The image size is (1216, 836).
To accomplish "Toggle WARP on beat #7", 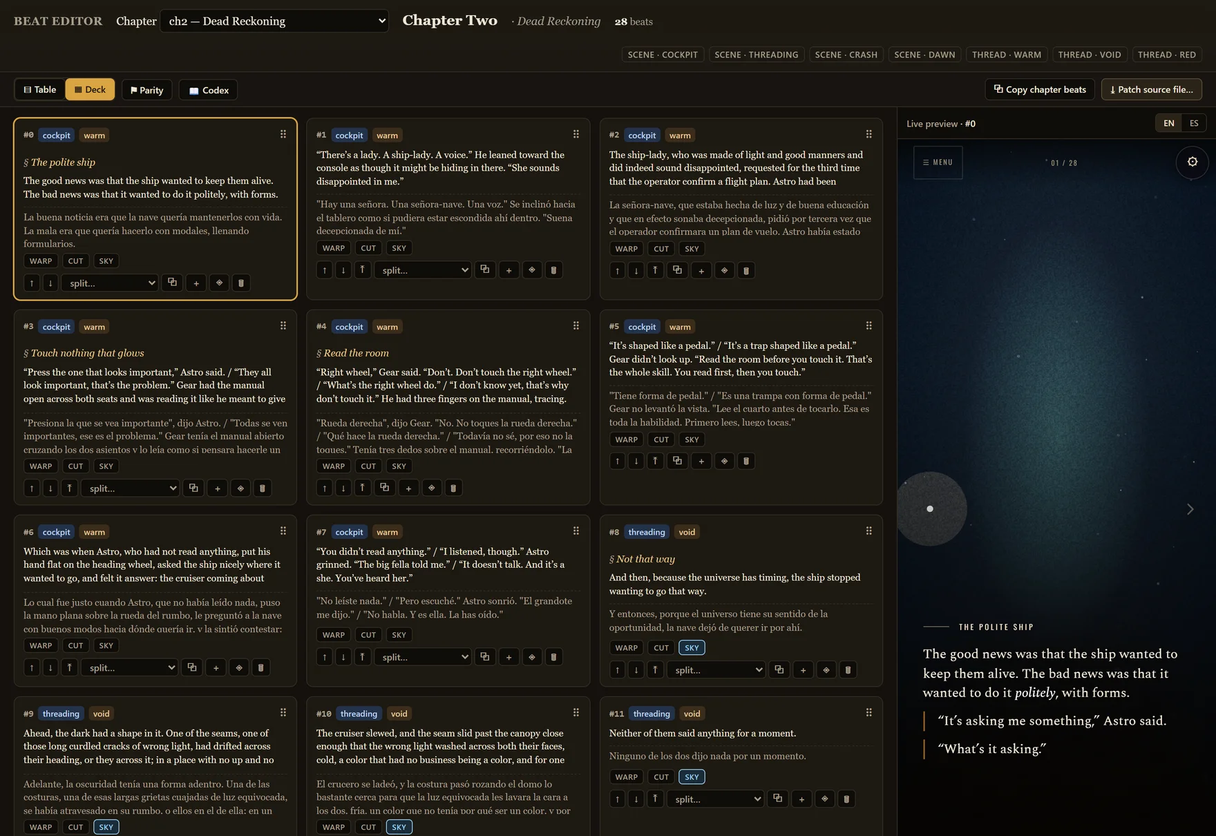I will (334, 635).
